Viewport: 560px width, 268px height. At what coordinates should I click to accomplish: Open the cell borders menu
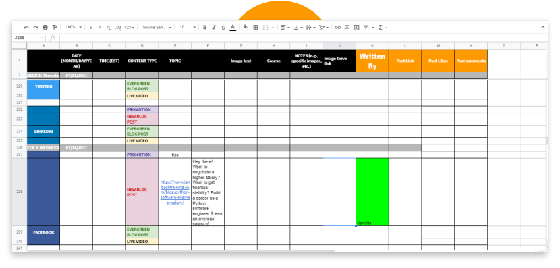[256, 27]
